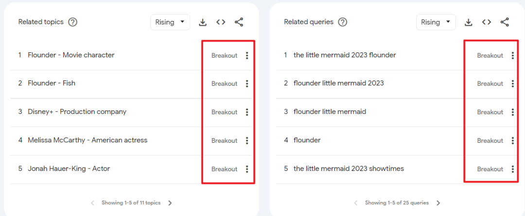Viewport: 525px width, 216px height.
Task: Open the Rising dropdown in Related queries
Action: (436, 22)
